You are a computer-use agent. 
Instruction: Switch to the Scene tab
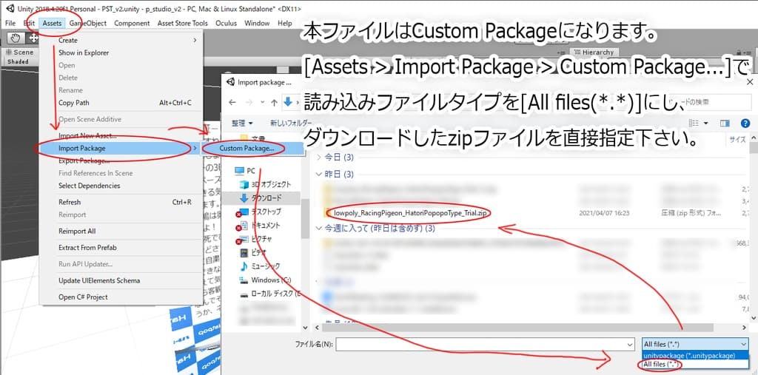[20, 53]
